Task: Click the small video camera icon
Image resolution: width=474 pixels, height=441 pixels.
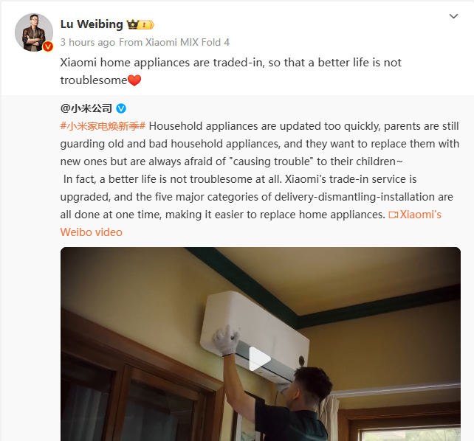Action: click(x=393, y=215)
